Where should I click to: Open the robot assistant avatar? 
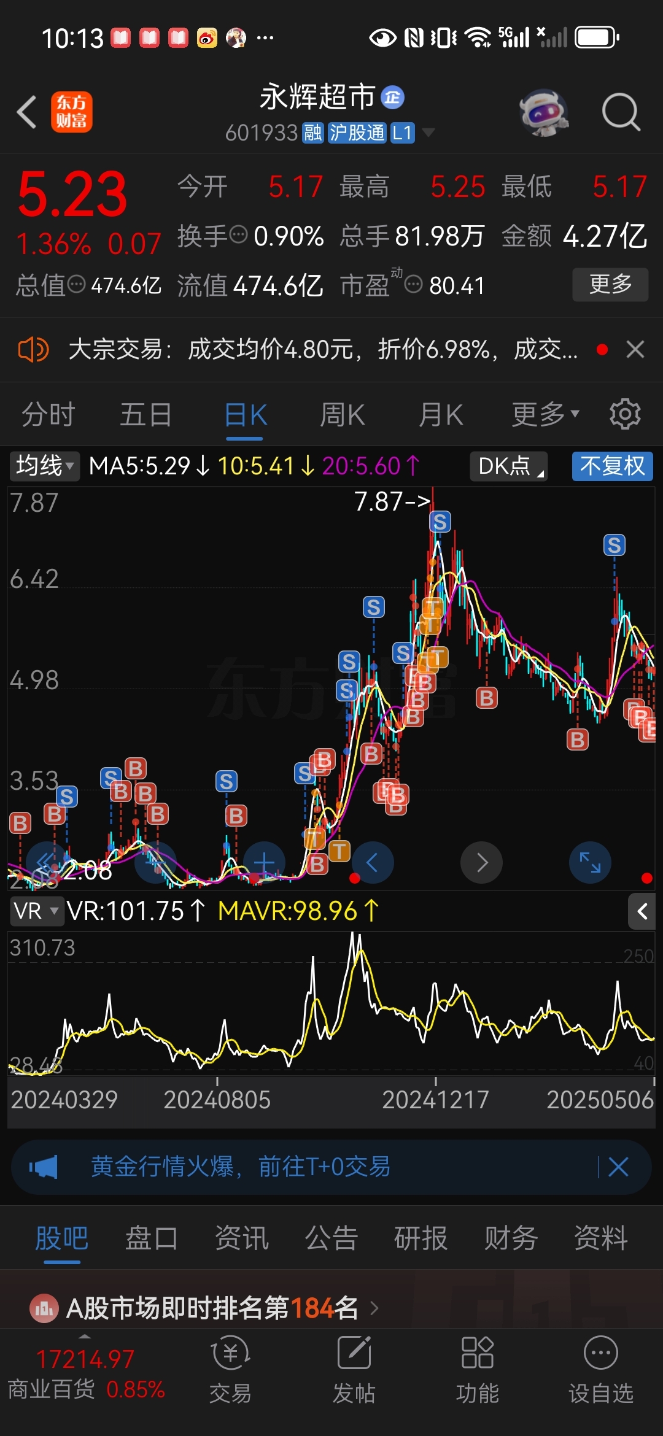[544, 112]
